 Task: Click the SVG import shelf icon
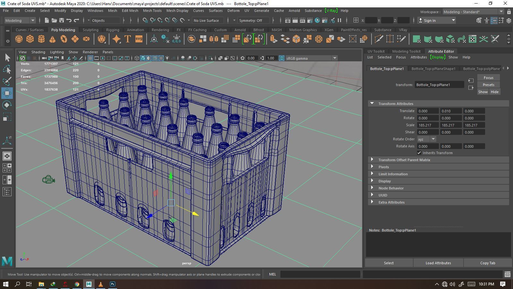pos(139,39)
